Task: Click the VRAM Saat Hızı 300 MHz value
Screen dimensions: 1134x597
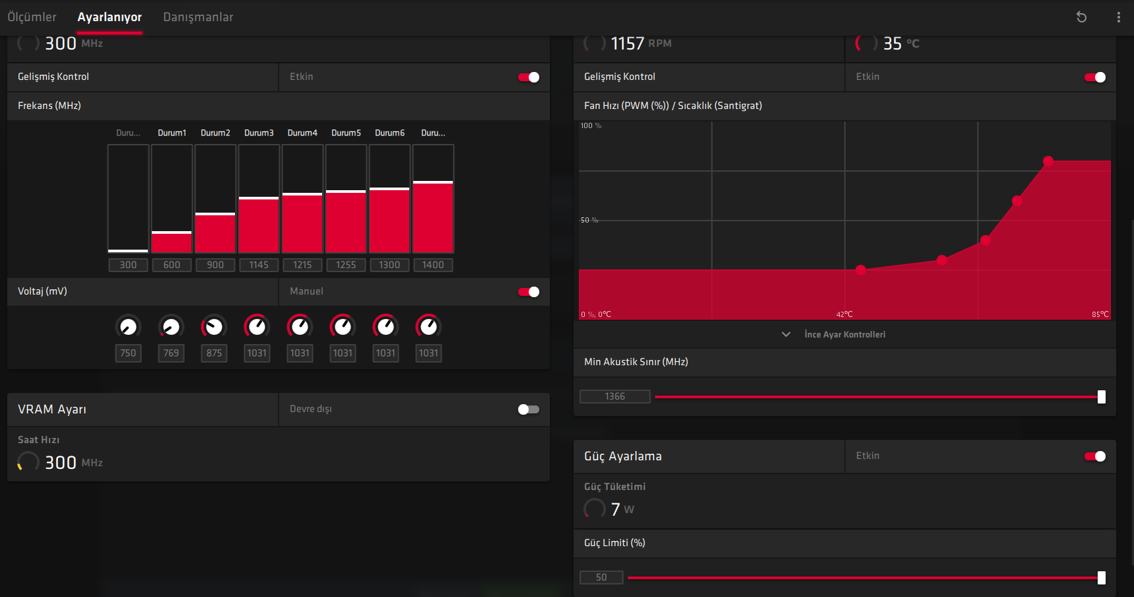Action: pos(73,462)
